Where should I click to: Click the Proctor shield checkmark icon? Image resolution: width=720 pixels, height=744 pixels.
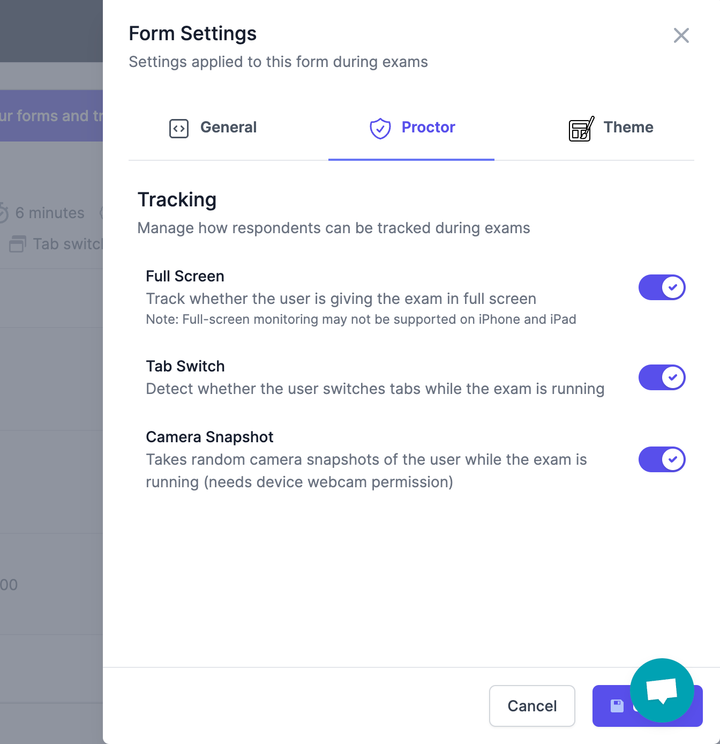coord(380,129)
